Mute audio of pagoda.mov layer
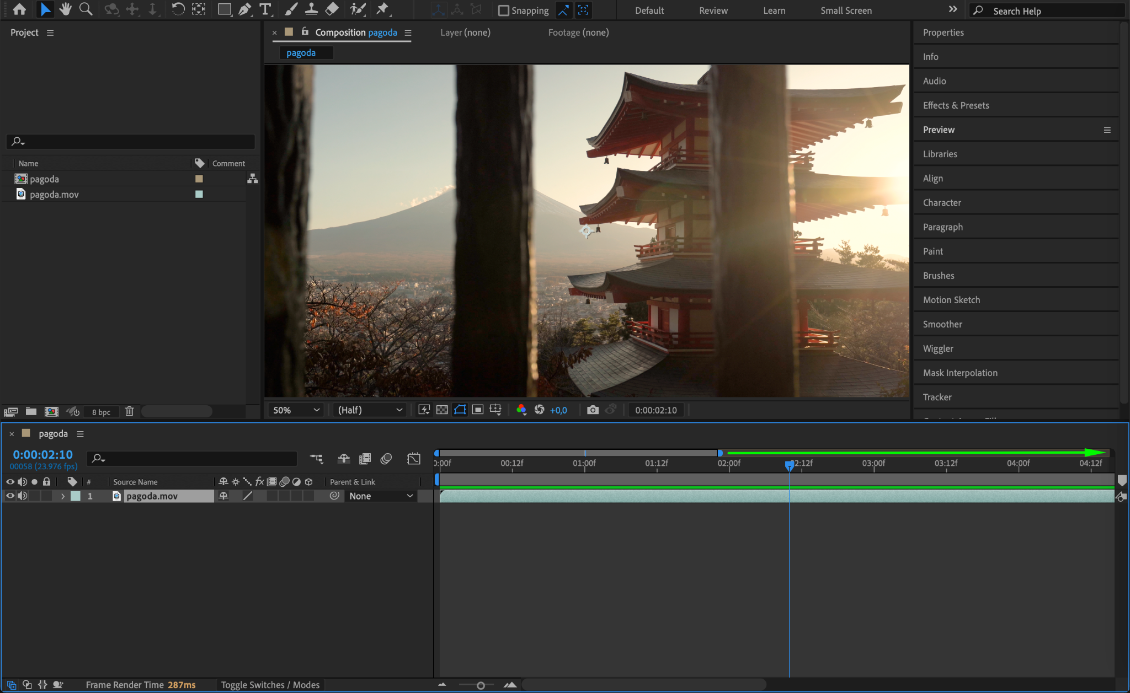This screenshot has height=693, width=1130. 22,496
